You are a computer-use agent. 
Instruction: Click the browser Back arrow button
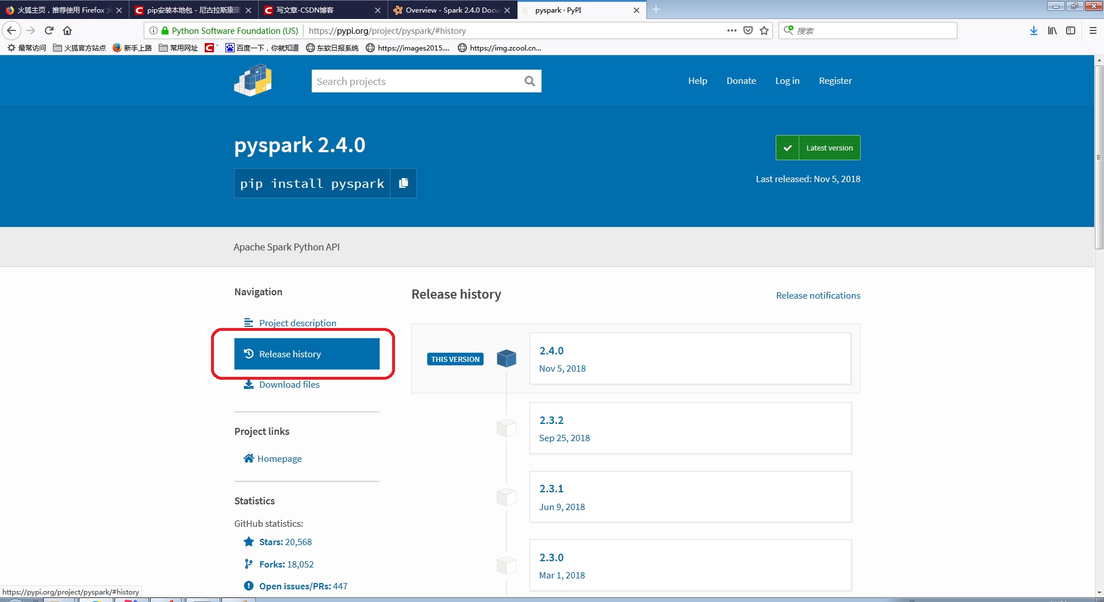click(x=11, y=30)
